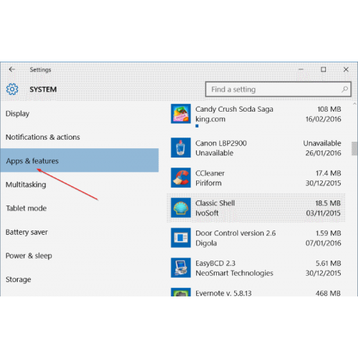Image resolution: width=358 pixels, height=358 pixels.
Task: Click the 07/01/2016 install date
Action: 324,243
